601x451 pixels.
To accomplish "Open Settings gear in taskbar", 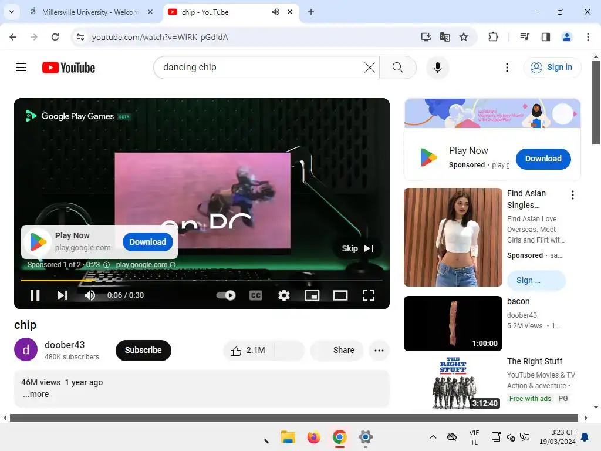I will pos(365,437).
